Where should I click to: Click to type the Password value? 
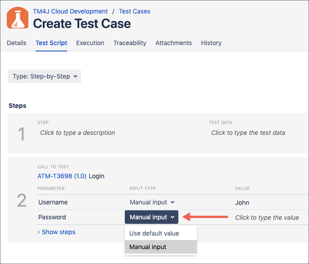pos(267,218)
